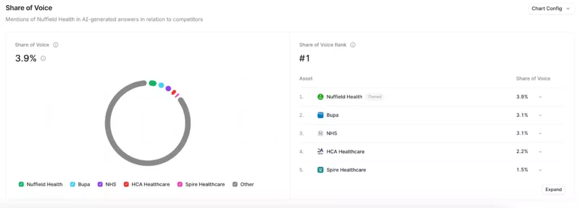This screenshot has height=208, width=580.
Task: Click the Spire Healthcare logo icon in table
Action: click(x=321, y=170)
